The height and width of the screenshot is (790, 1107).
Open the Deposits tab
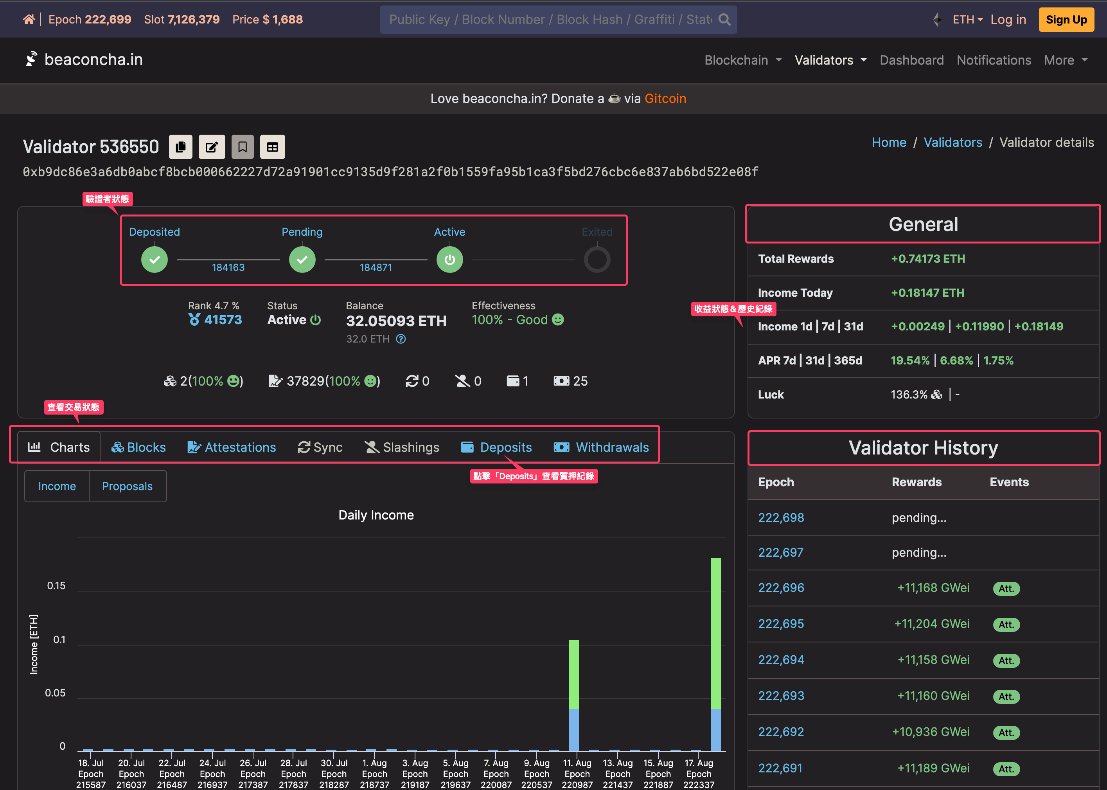tap(496, 447)
